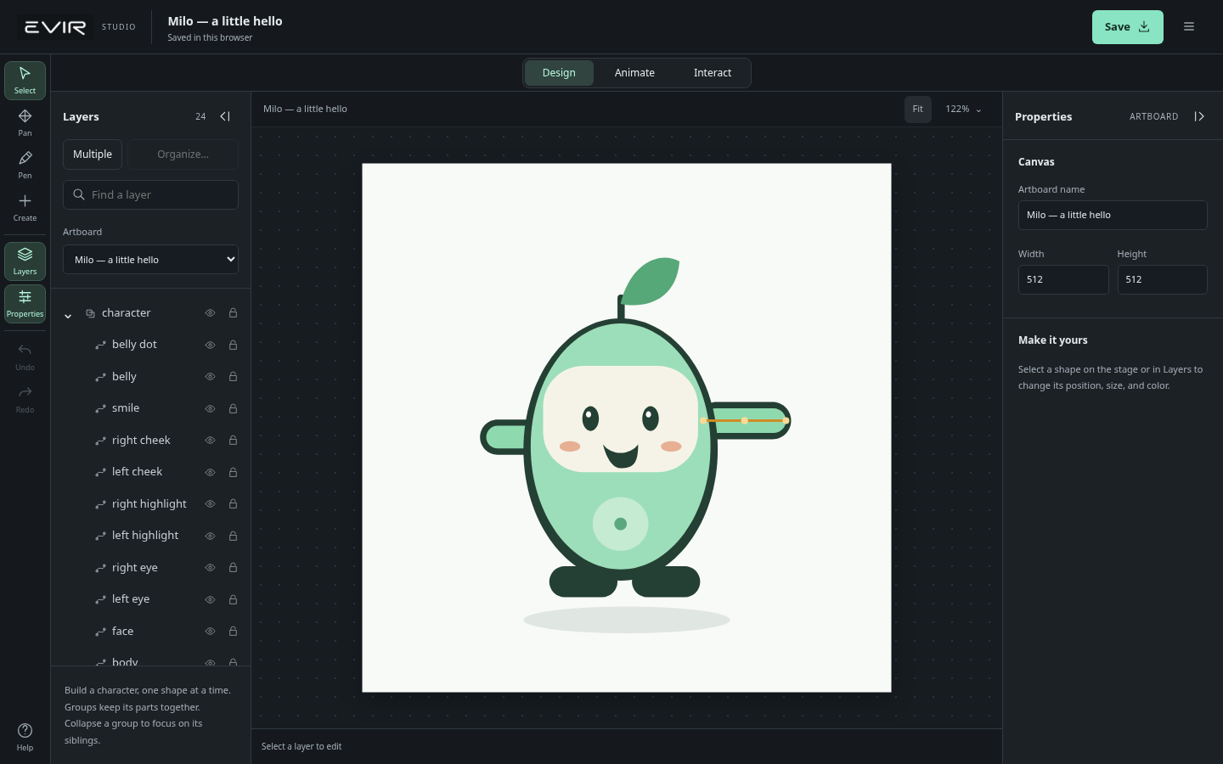The image size is (1223, 764).
Task: Collapse the character group chevron
Action: point(68,316)
